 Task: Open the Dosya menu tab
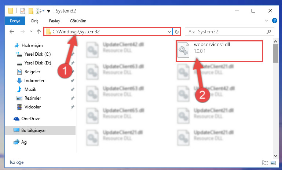[15, 21]
